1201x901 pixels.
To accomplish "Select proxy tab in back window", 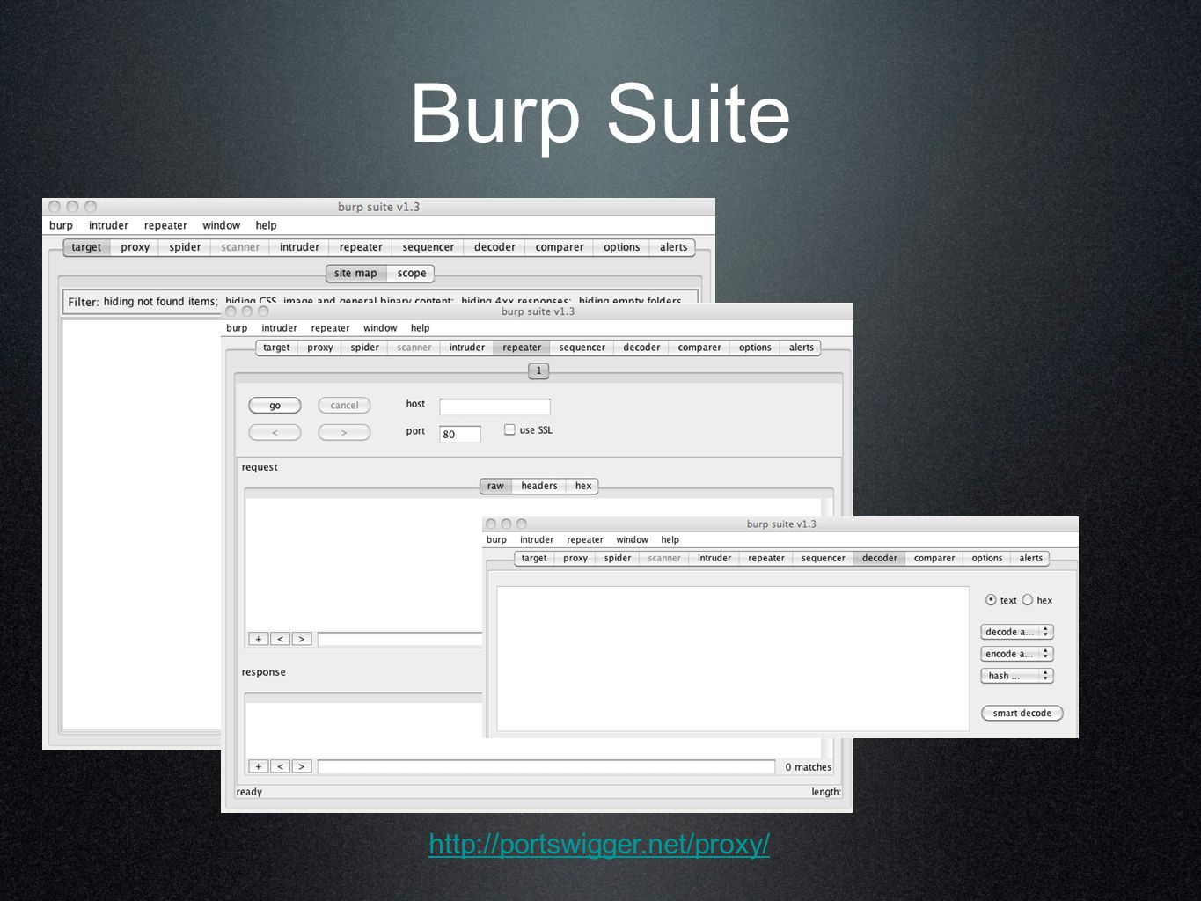I will (135, 247).
